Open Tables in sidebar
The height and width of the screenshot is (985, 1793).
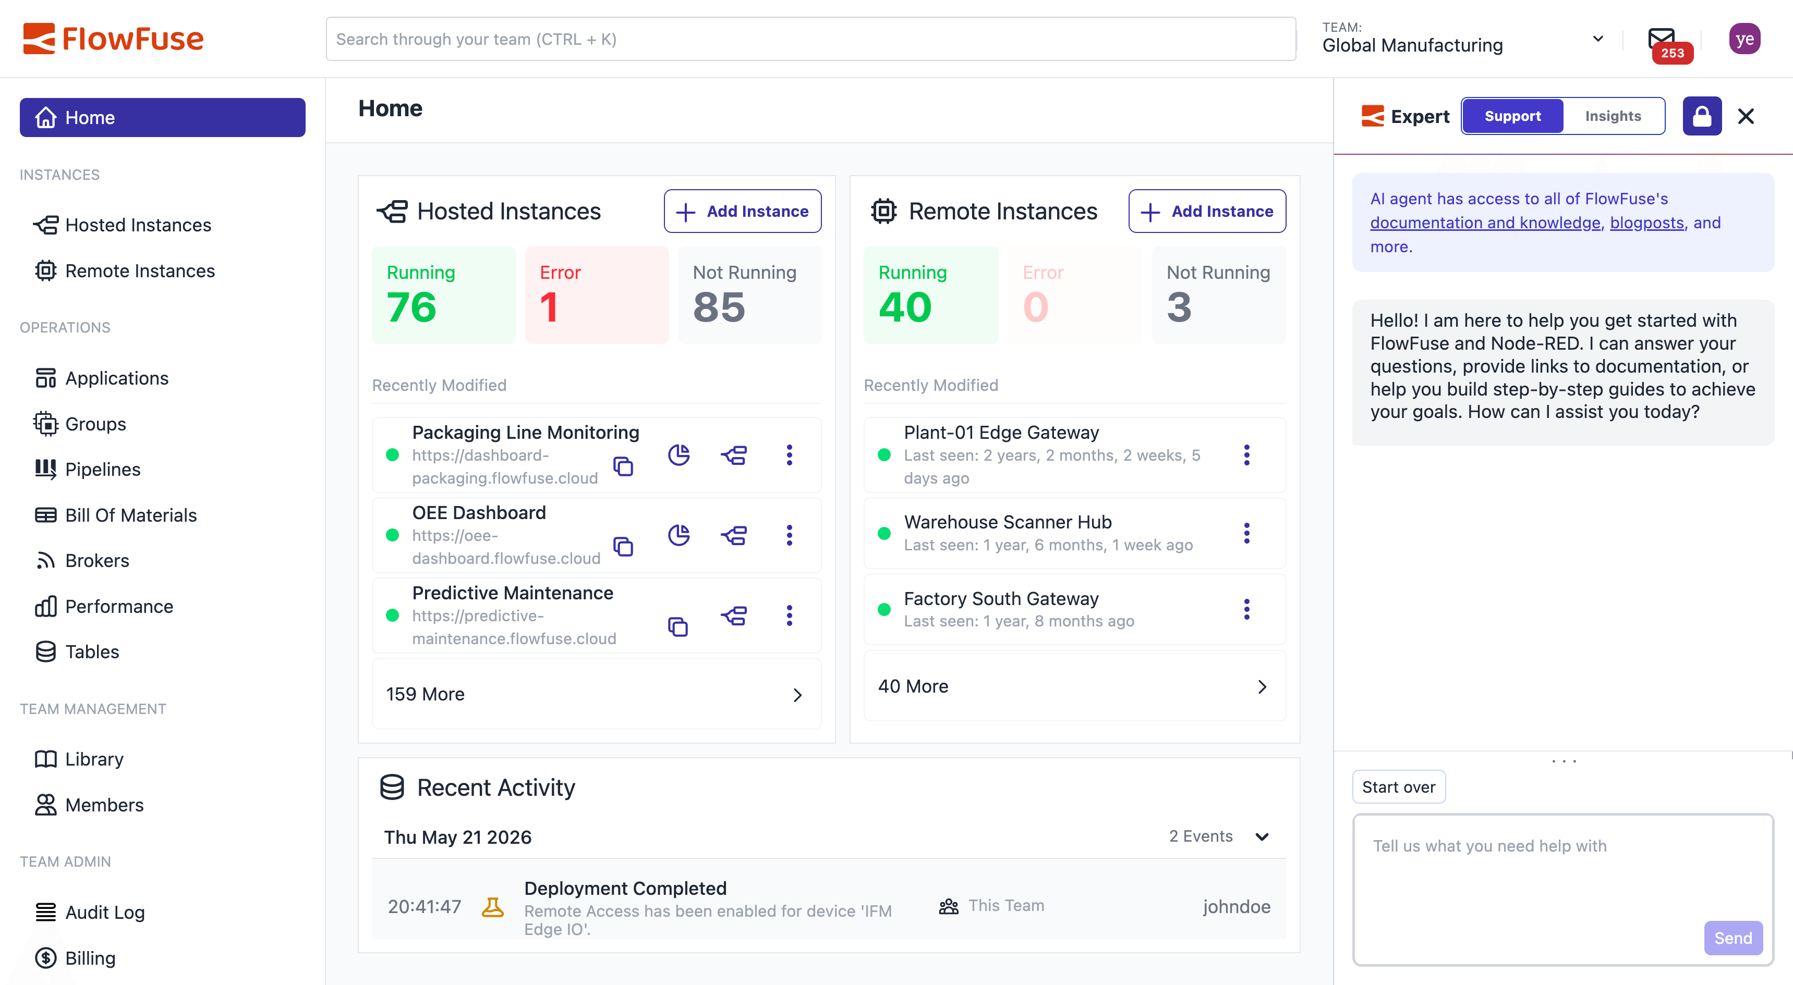(162, 652)
